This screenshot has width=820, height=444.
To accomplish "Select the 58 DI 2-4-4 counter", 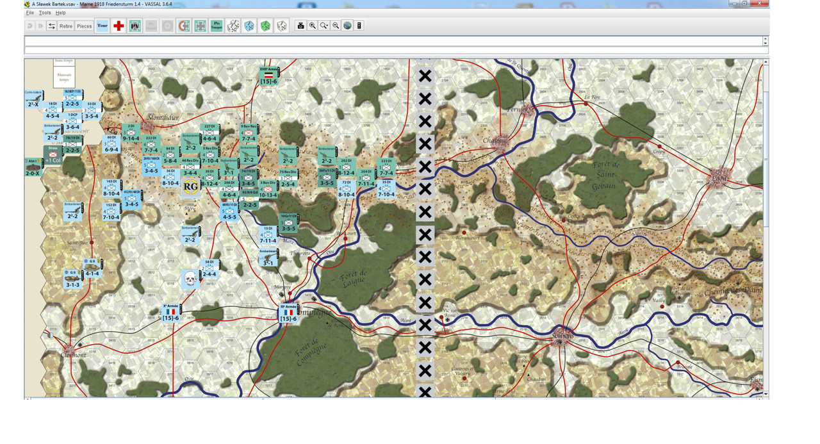I will pyautogui.click(x=209, y=268).
